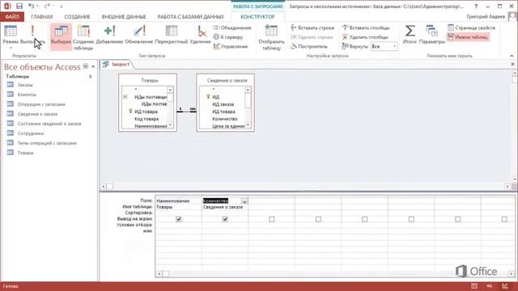Open the Help question mark

(476, 6)
